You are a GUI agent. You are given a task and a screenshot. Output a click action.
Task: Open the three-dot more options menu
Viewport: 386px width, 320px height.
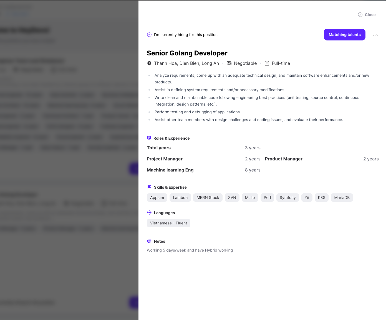pyautogui.click(x=375, y=35)
